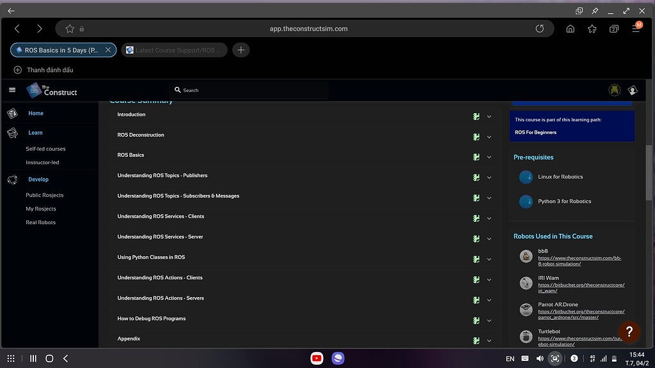Screen dimensions: 655x368
Task: Open Public Rosjects in sidebar
Action: coord(45,195)
